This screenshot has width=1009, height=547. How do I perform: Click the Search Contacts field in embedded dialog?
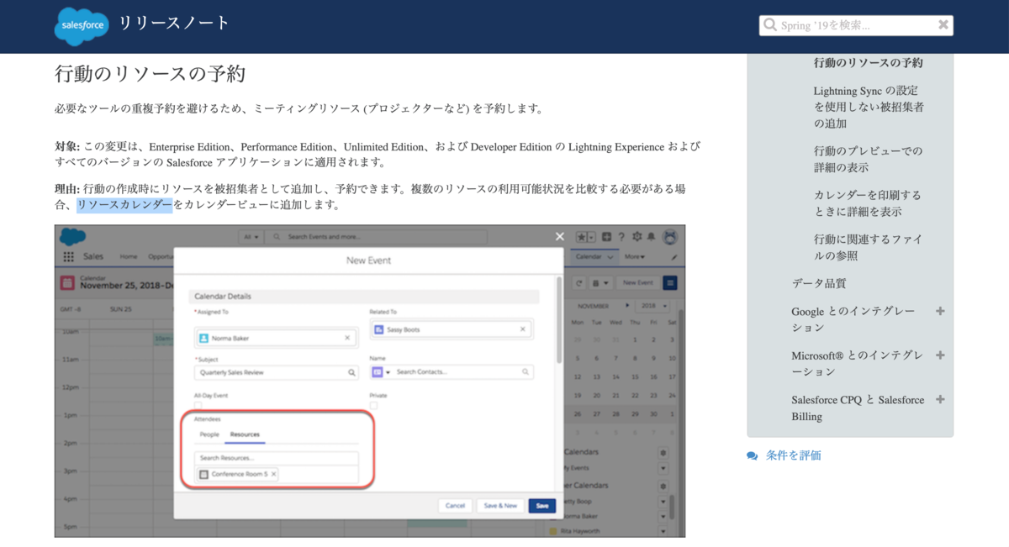pos(462,371)
